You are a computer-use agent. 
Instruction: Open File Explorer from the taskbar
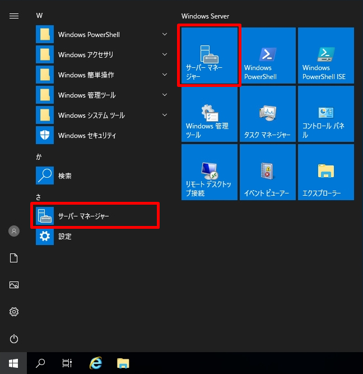click(123, 363)
